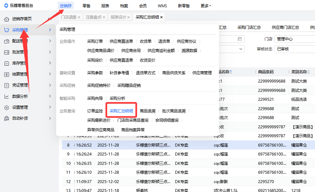Viewport: 315px width, 192px height.
Task: Open the date picker calendar icon
Action: click(240, 39)
